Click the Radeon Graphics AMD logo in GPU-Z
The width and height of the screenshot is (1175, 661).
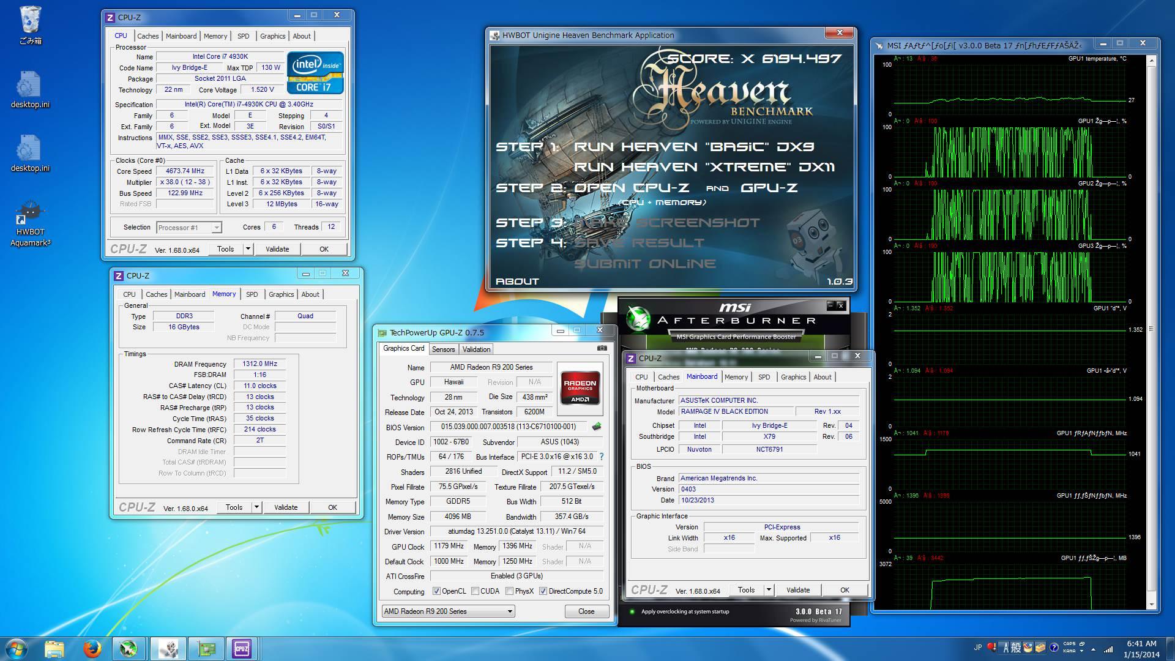[580, 389]
